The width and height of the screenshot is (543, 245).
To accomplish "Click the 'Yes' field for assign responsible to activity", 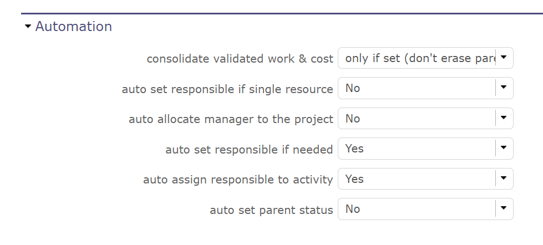I will 417,179.
